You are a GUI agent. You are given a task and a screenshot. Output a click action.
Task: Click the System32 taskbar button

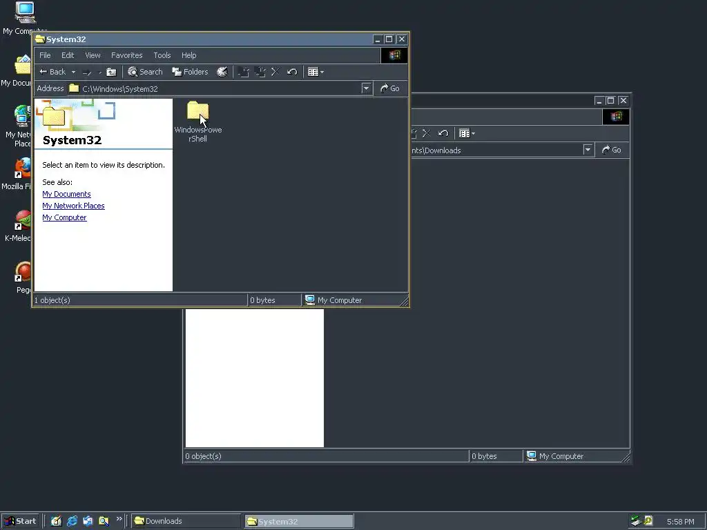(x=299, y=522)
